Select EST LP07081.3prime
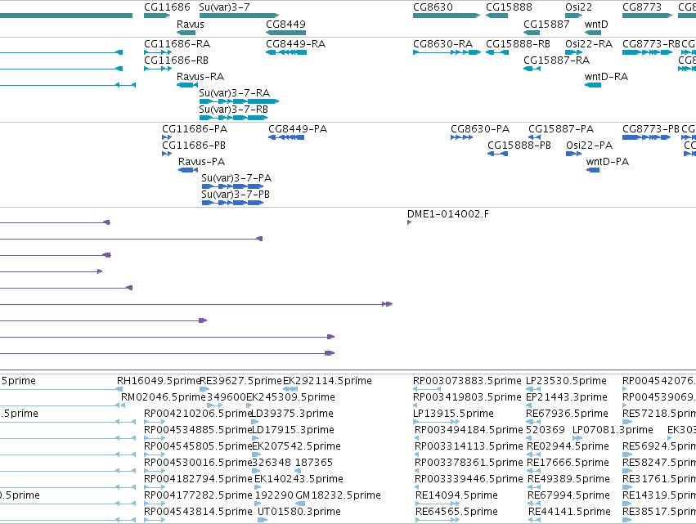Viewport: 696px width, 524px height. pyautogui.click(x=613, y=430)
